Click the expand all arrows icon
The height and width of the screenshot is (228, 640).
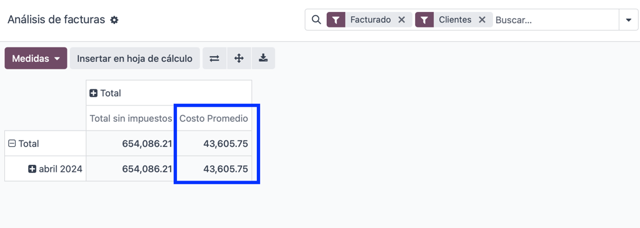click(239, 58)
